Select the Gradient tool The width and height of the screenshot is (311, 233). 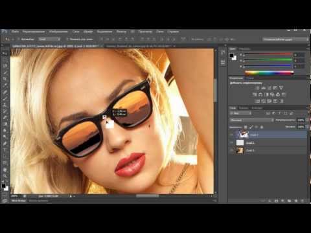(5, 124)
